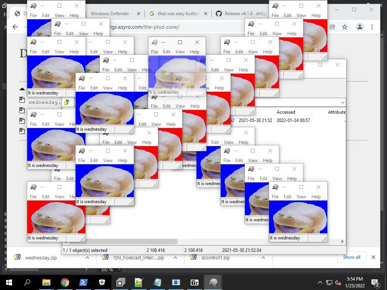Open the notification center icon
Viewport: 387px width, 290px height.
375,283
